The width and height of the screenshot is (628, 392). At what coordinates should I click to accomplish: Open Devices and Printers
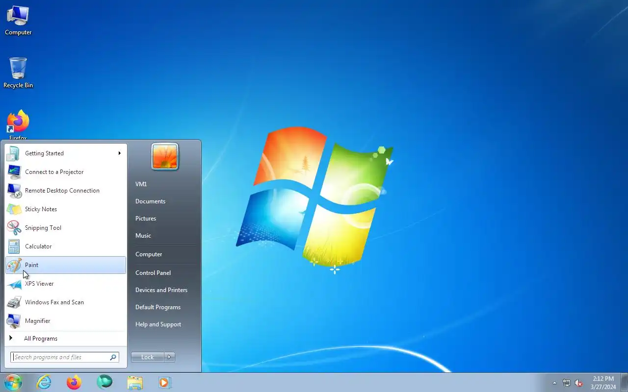tap(161, 290)
